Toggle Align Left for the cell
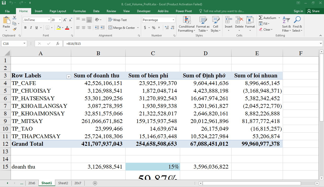The height and width of the screenshot is (187, 324). 78,28
